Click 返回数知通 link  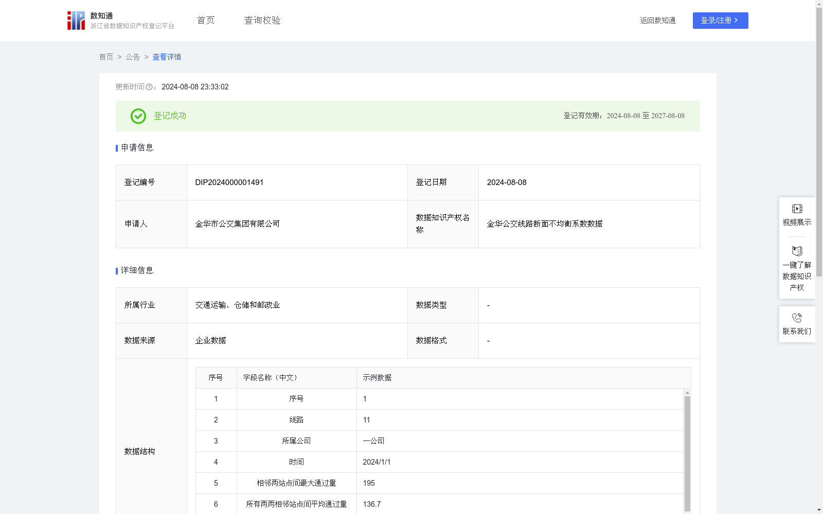click(x=658, y=21)
